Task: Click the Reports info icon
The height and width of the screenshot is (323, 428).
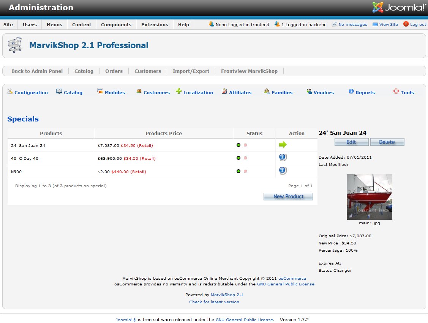Action: [351, 91]
